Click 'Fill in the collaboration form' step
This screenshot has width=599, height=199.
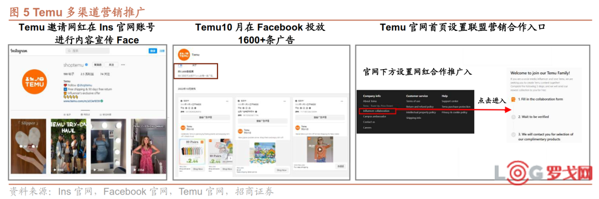[541, 99]
